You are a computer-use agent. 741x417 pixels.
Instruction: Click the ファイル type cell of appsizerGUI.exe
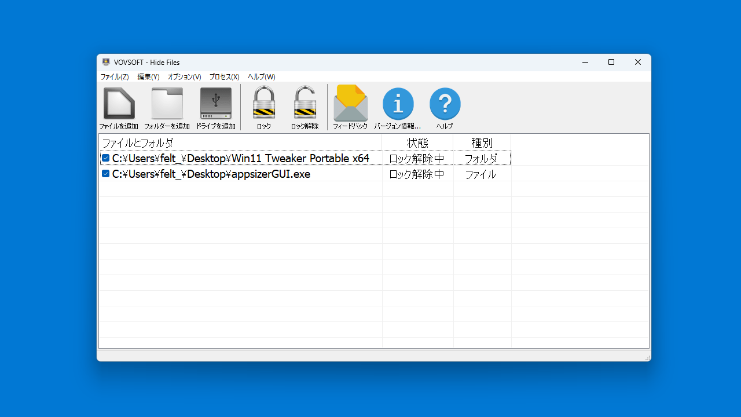pos(480,174)
